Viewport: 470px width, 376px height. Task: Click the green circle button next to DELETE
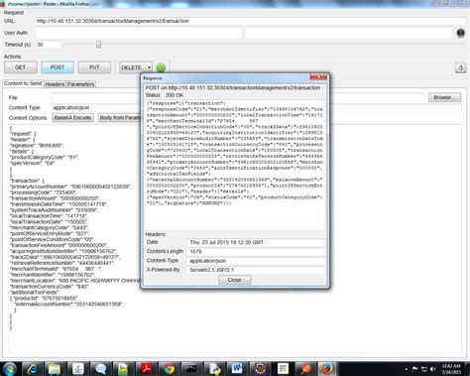coord(161,67)
